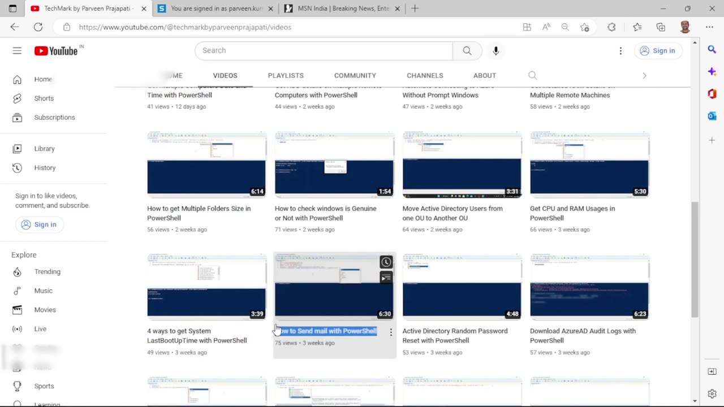The image size is (724, 407).
Task: Open three-dot menu for Send mail video
Action: tap(391, 332)
